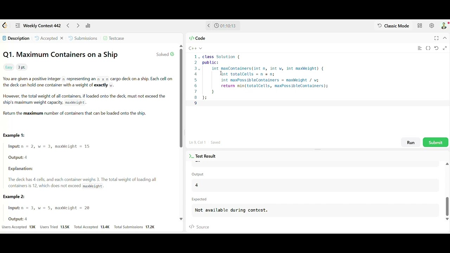Image resolution: width=450 pixels, height=253 pixels.
Task: Fold the class Solution block at line 1
Action: (x=199, y=57)
